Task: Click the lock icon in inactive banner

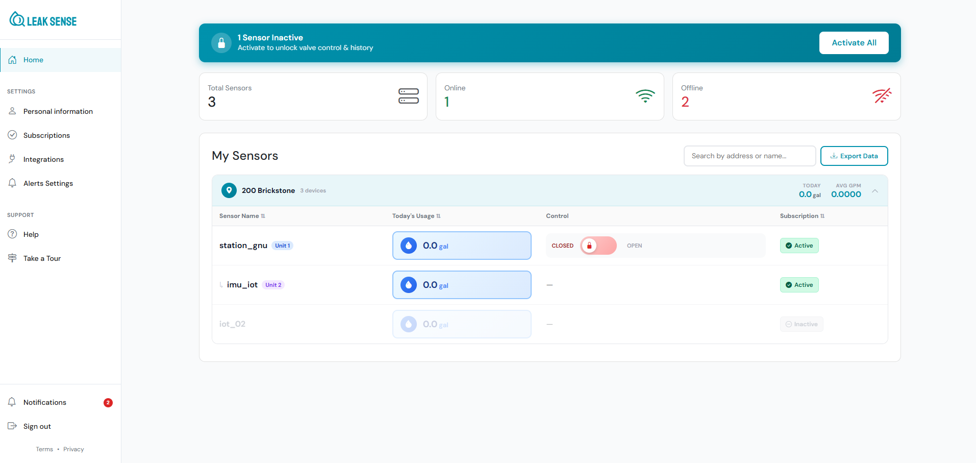Action: pyautogui.click(x=221, y=43)
